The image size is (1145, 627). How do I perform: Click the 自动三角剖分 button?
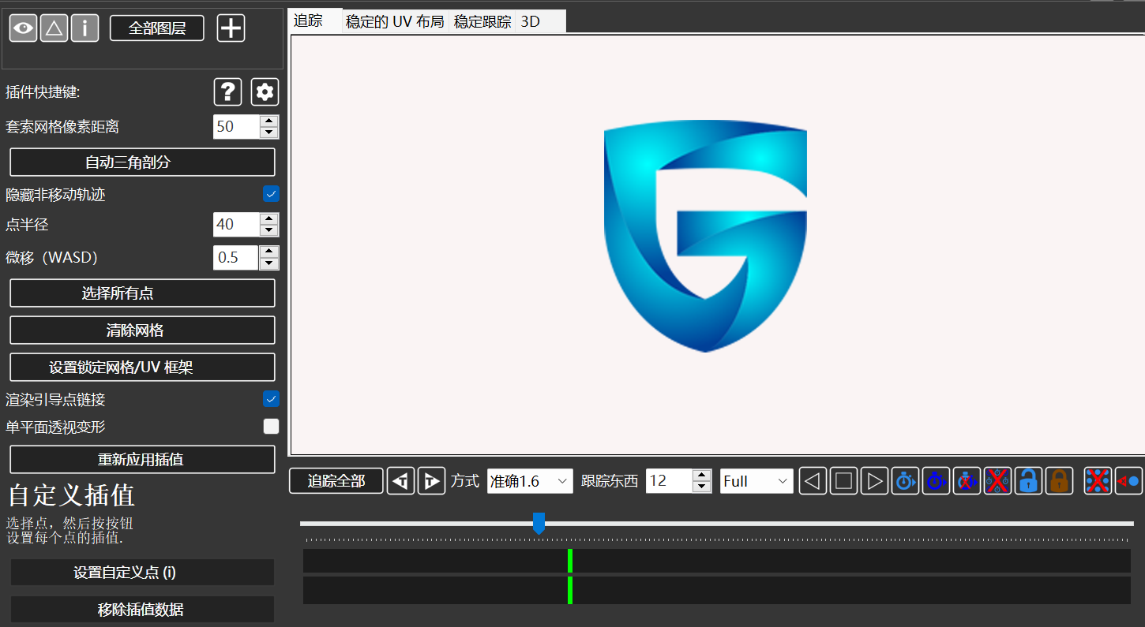click(x=142, y=162)
